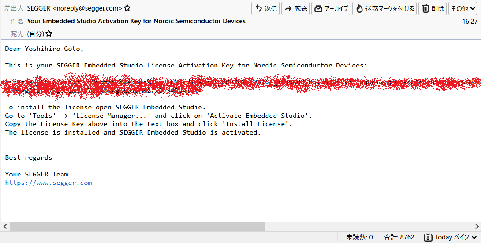Image resolution: width=481 pixels, height=243 pixels.
Task: Click the "Your SEGGER Team" line
Action: [x=37, y=174]
